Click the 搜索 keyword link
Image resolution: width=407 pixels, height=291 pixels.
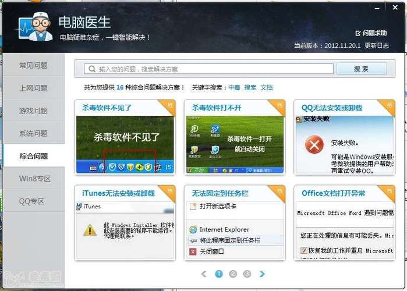pos(250,87)
